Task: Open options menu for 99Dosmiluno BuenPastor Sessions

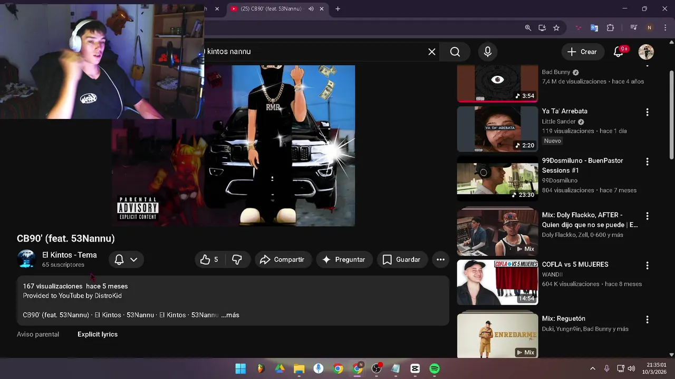Action: point(647,162)
